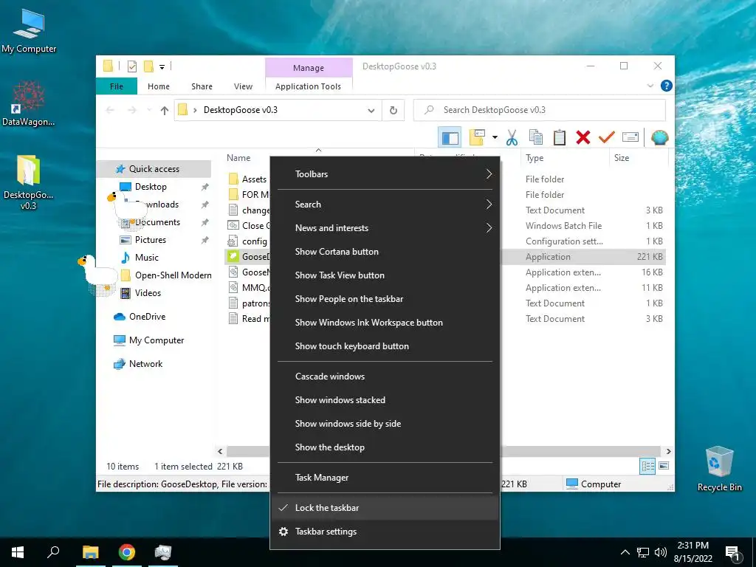Click the Search DesktopGoose v0.3 field
The width and height of the screenshot is (756, 567).
(540, 111)
